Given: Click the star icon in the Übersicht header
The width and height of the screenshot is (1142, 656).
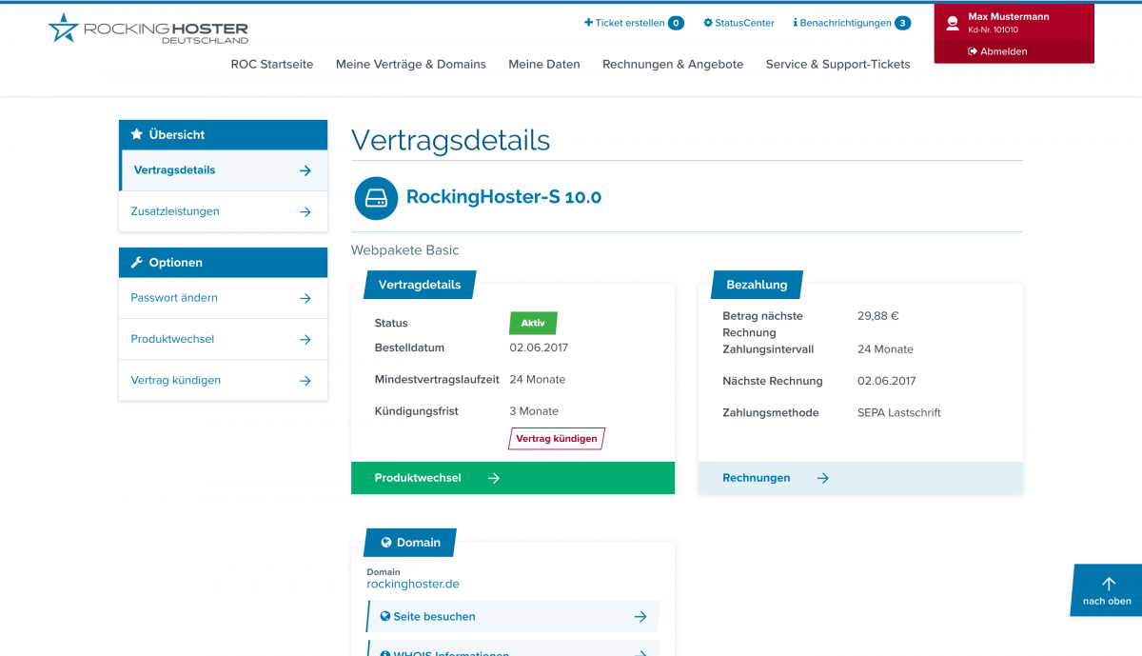Looking at the screenshot, I should pos(136,135).
